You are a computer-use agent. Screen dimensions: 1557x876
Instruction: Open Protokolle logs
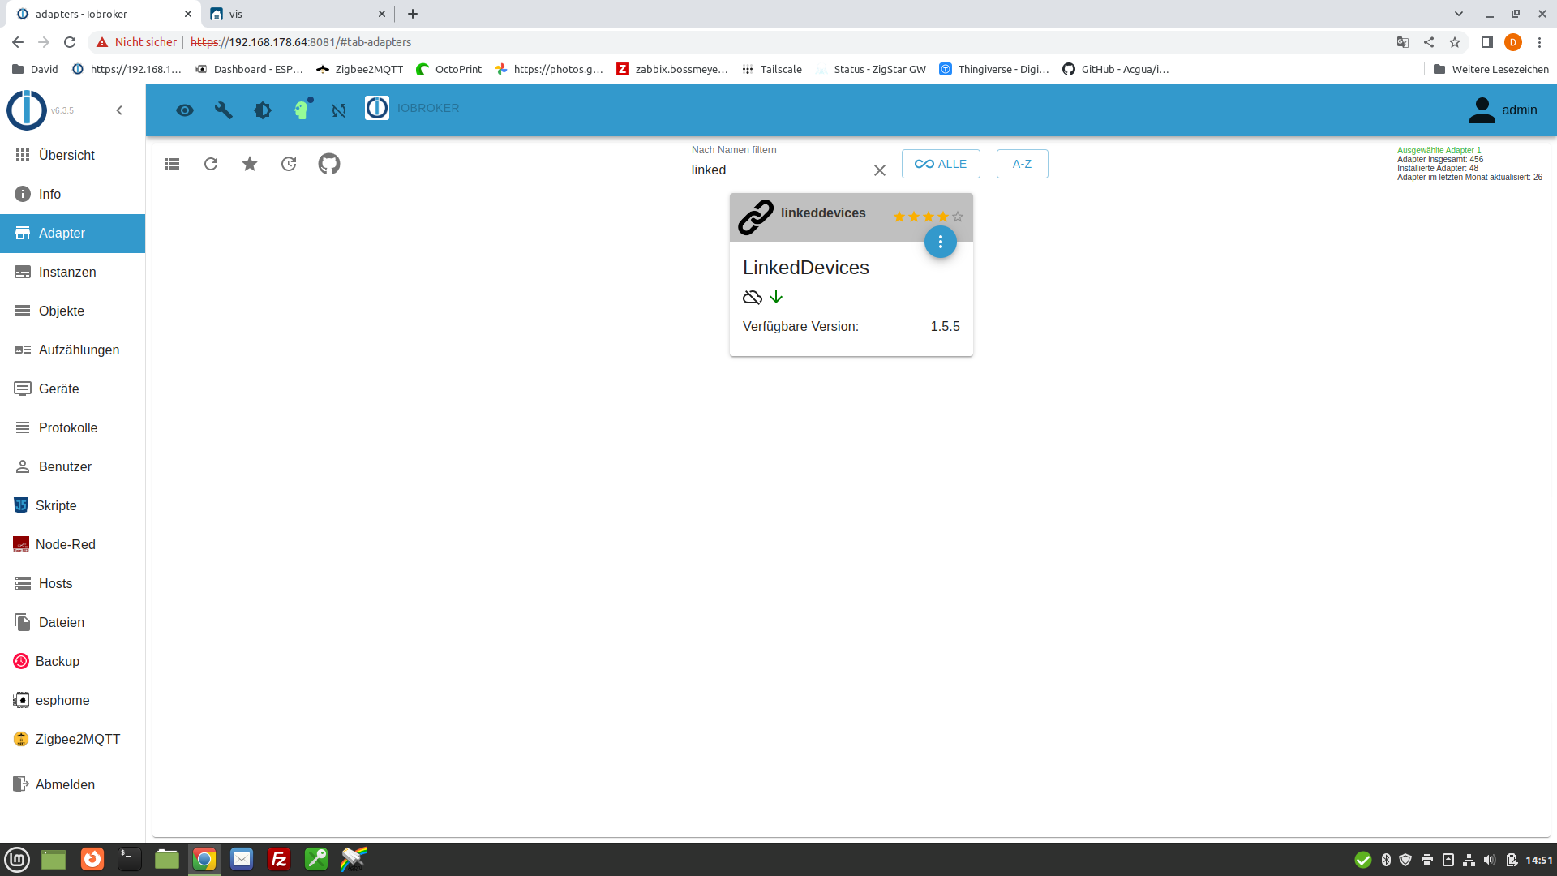(73, 427)
